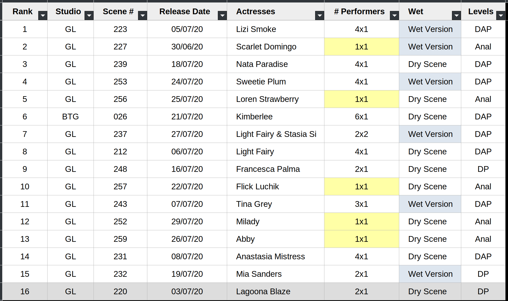
Task: Open the Scene # filter dropdown arrow
Action: 143,16
